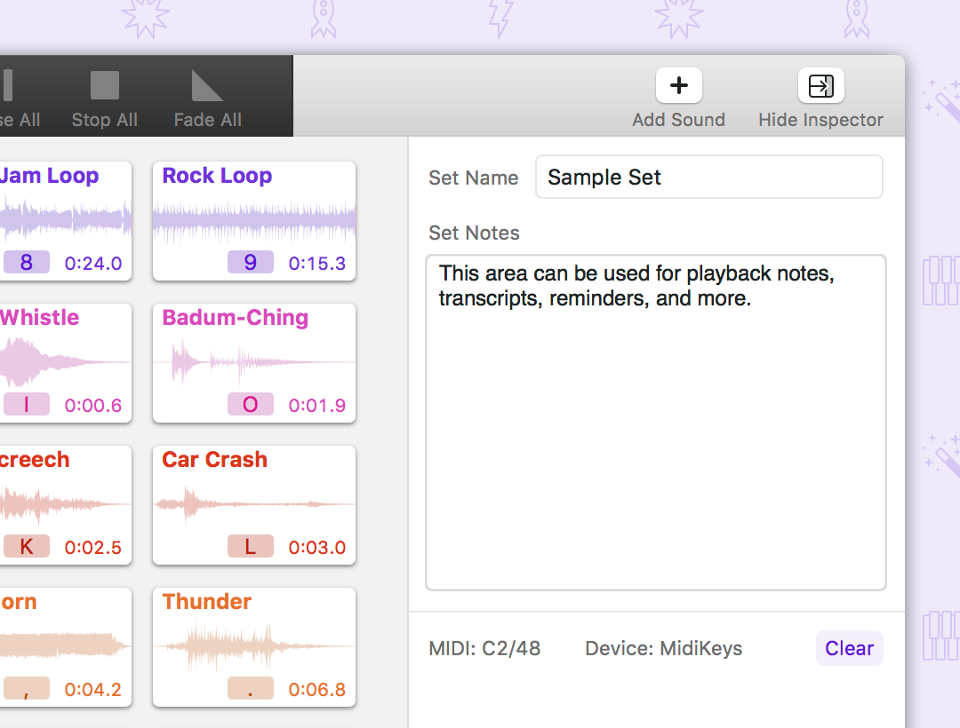Image resolution: width=960 pixels, height=728 pixels.
Task: Click the L hotkey badge on Car Crash
Action: pyautogui.click(x=251, y=547)
